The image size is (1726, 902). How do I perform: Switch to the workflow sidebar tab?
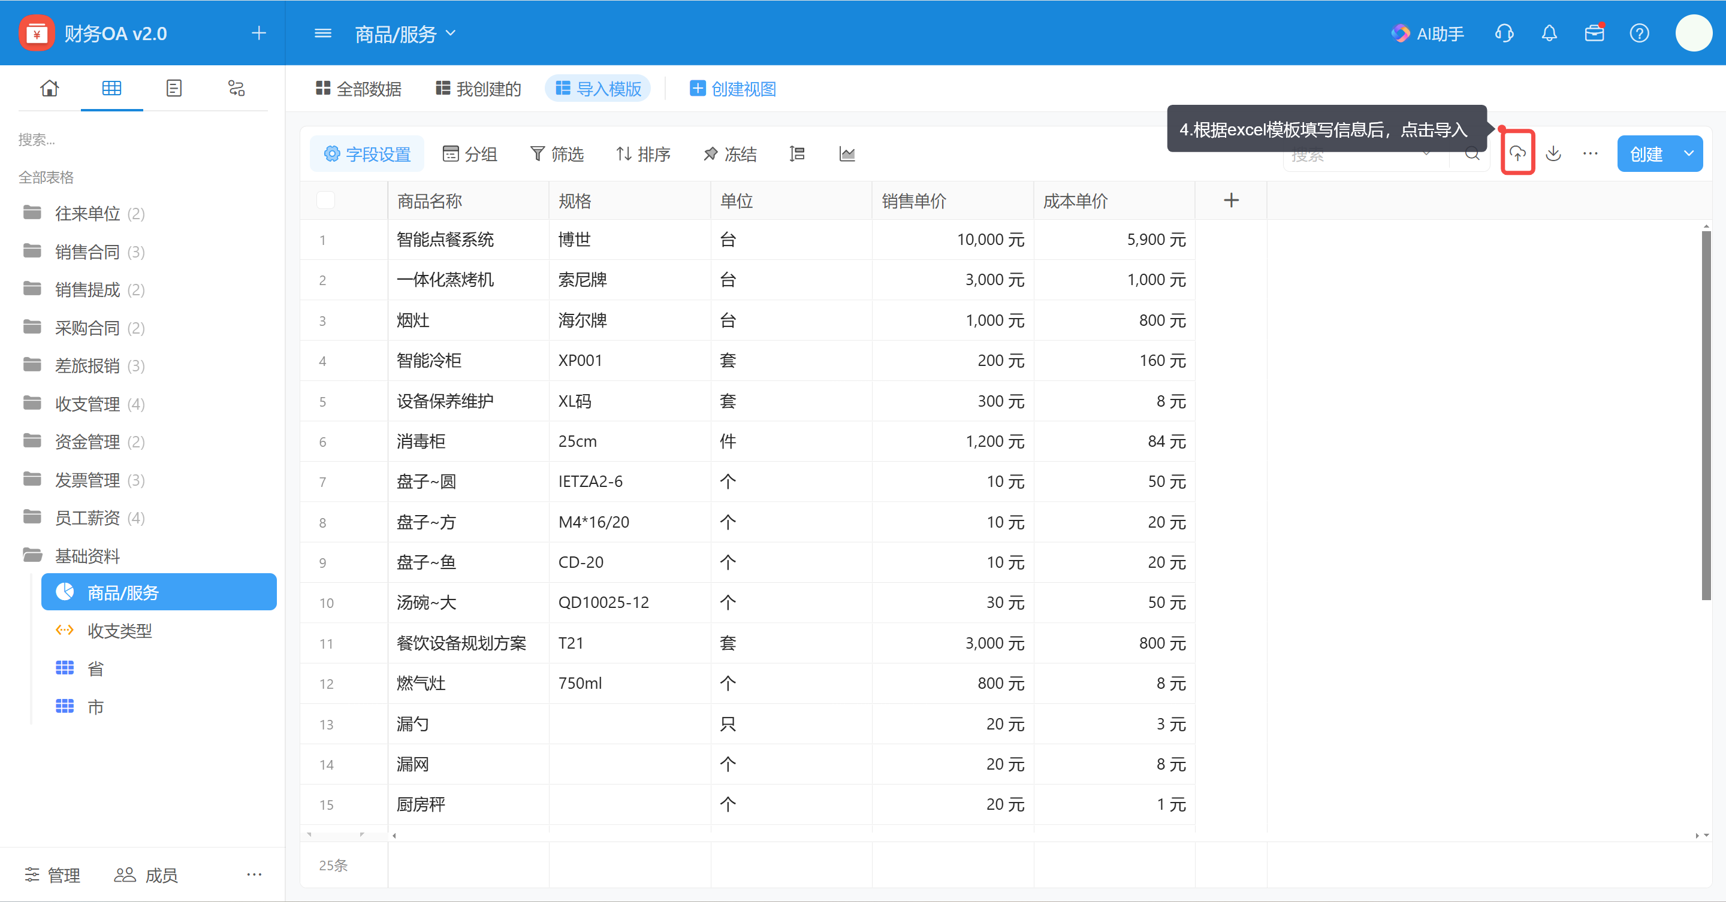point(237,87)
